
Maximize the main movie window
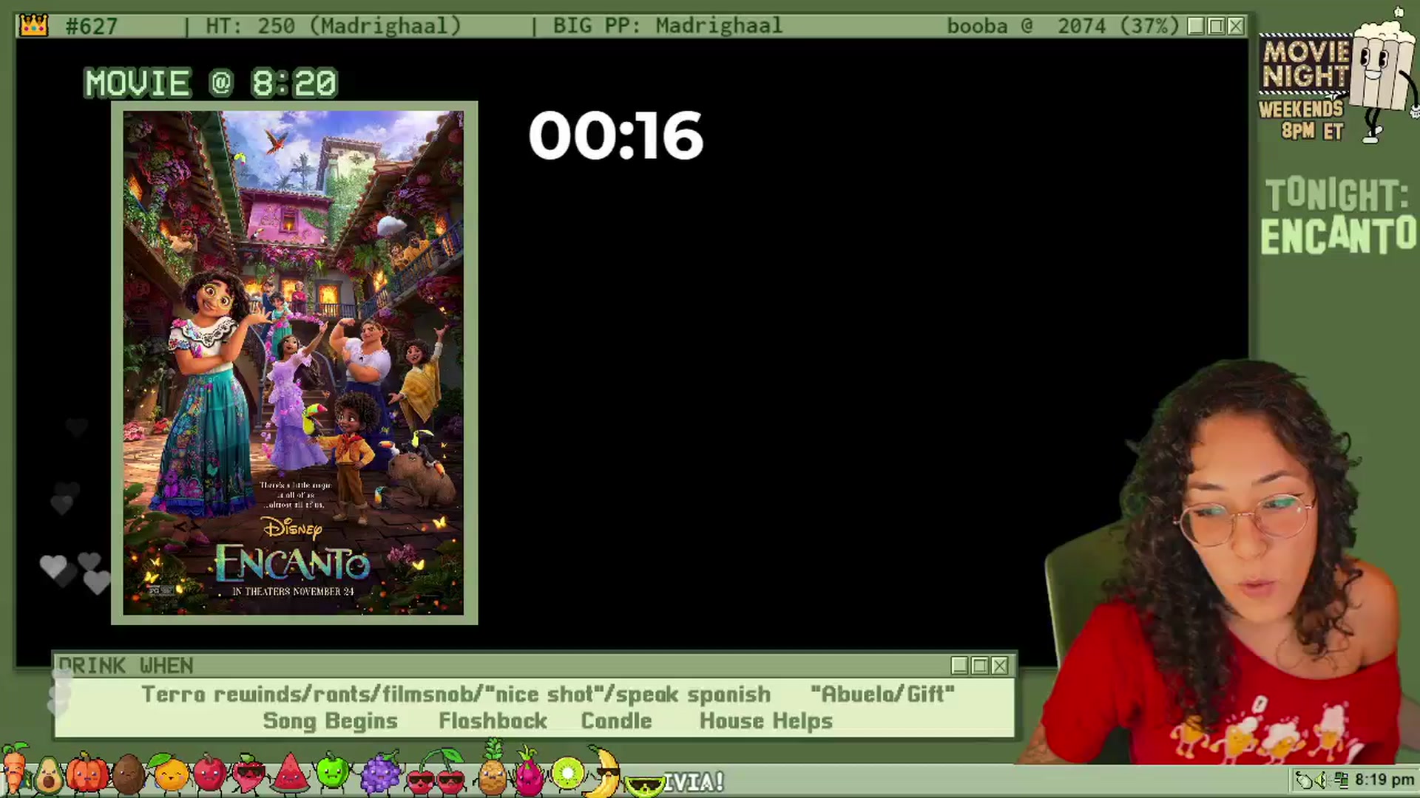point(1216,26)
